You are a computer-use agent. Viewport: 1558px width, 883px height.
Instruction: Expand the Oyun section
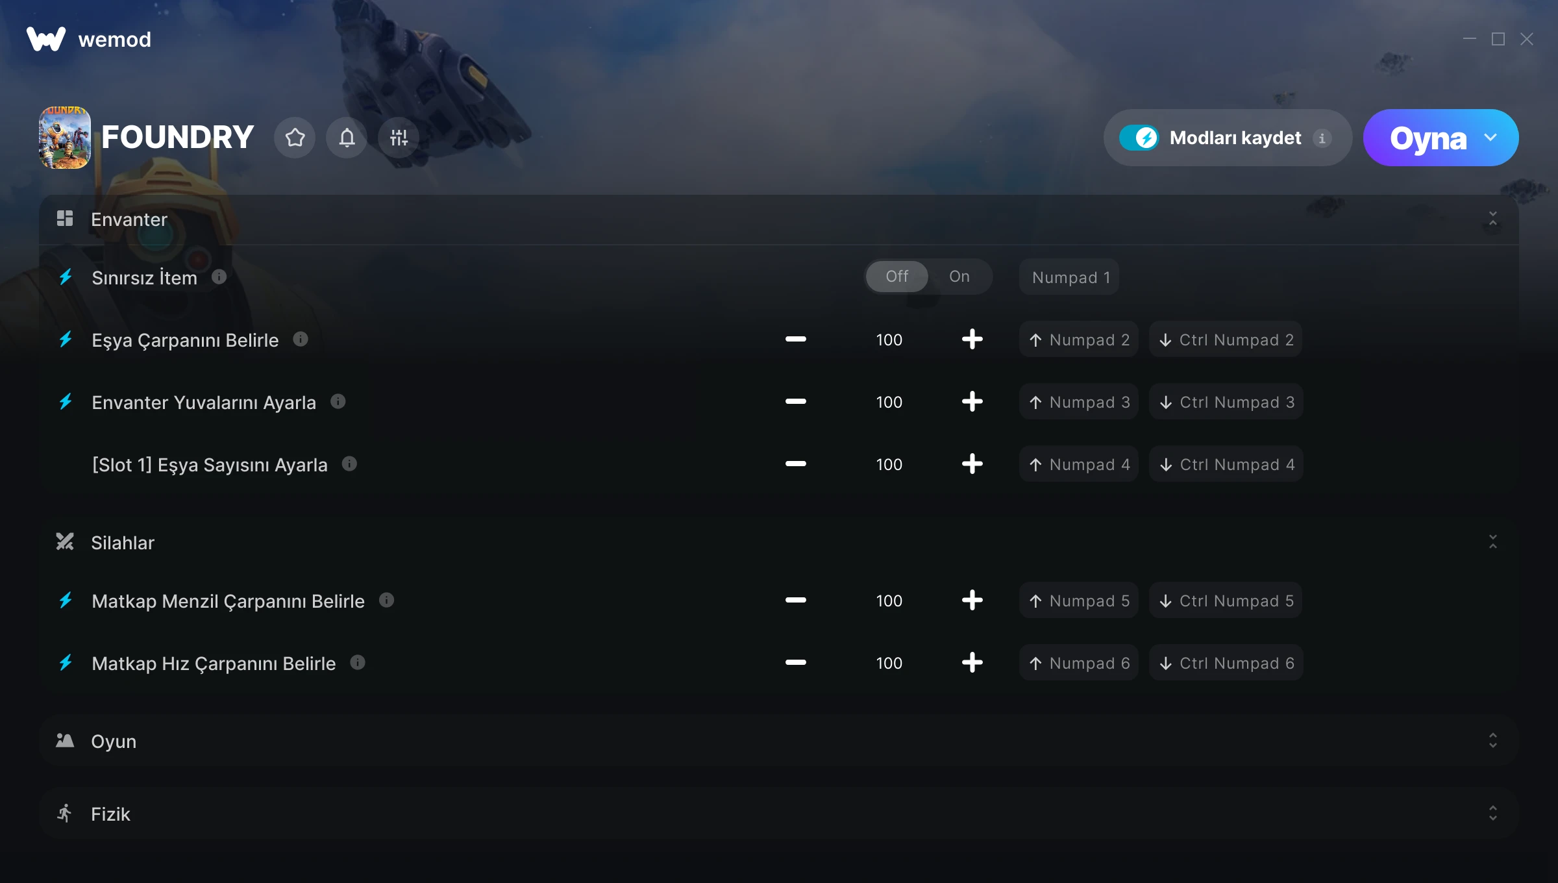pyautogui.click(x=1492, y=741)
